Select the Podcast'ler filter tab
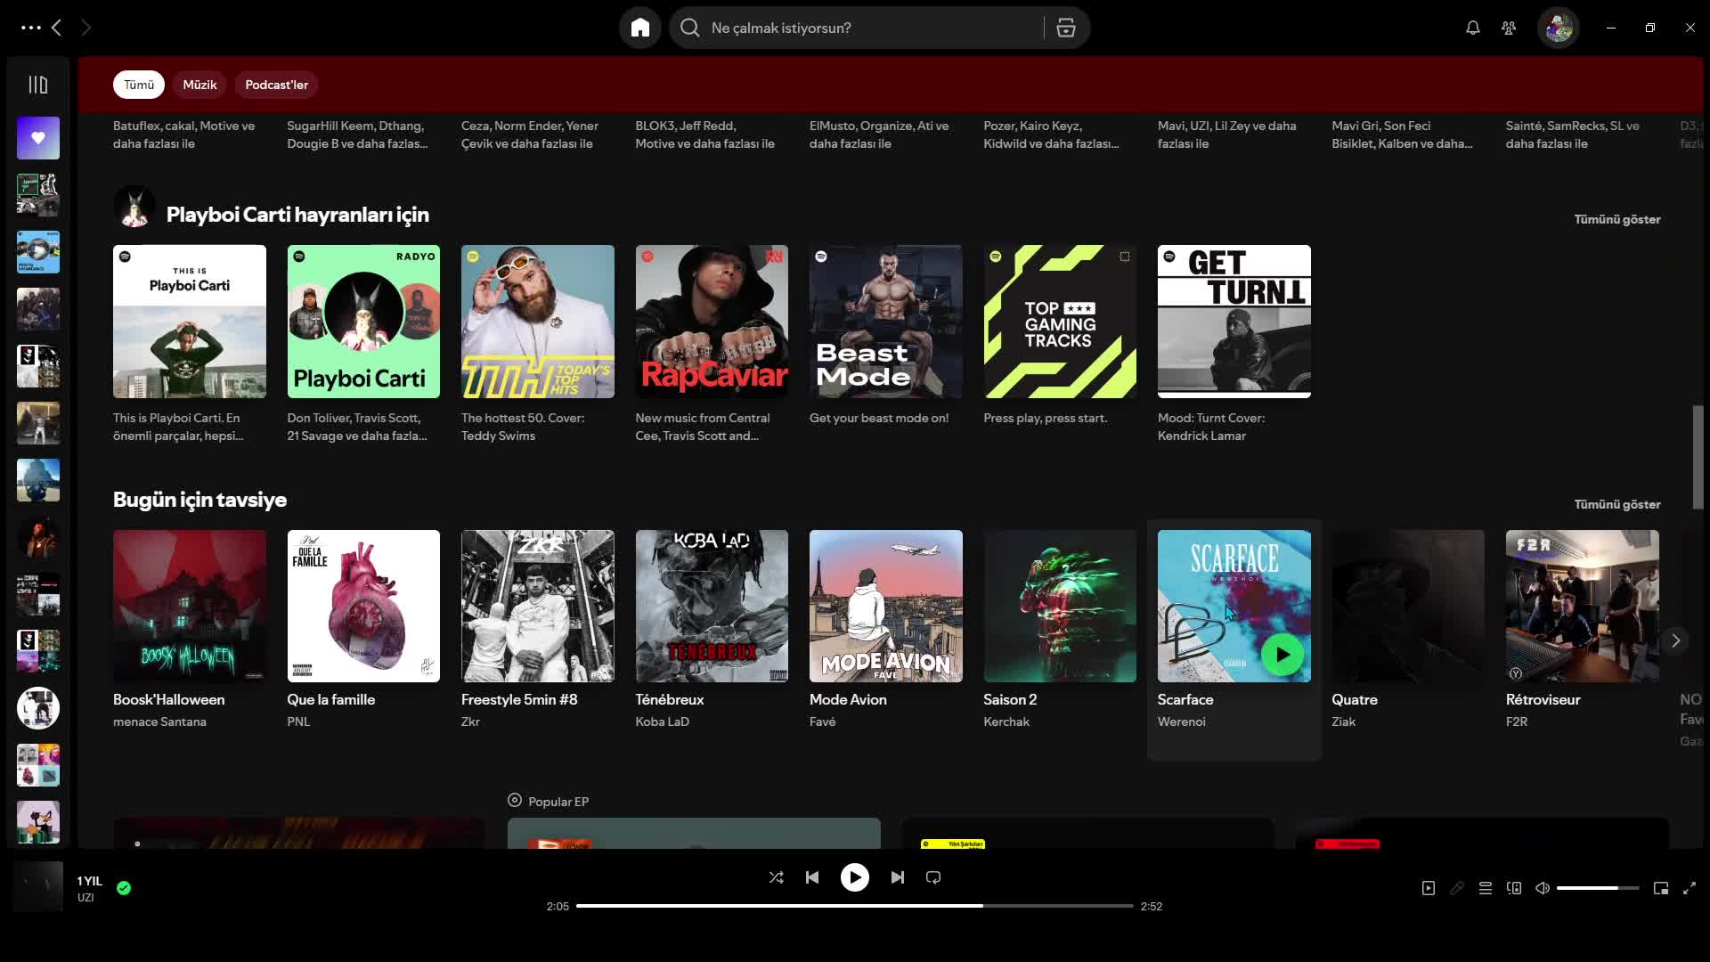1710x962 pixels. [x=276, y=85]
